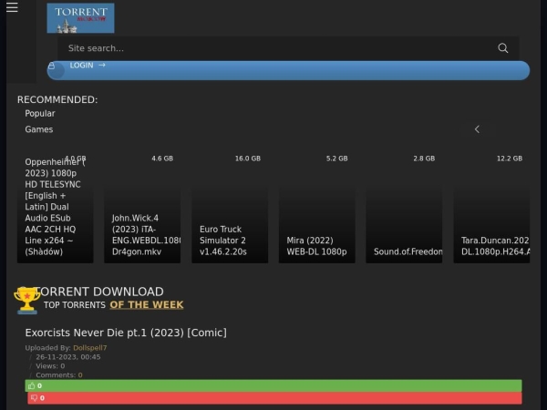
Task: Open Exorcists Never Die pt.1 comic link
Action: point(126,333)
